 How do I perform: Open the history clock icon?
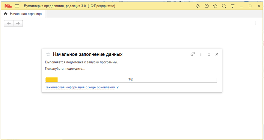(206, 6)
